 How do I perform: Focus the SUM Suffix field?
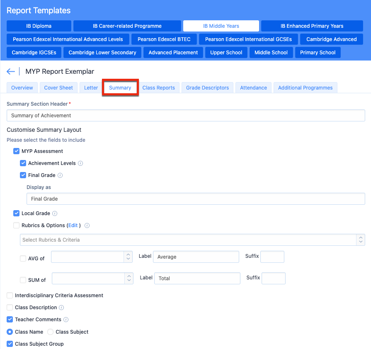[x=274, y=279]
